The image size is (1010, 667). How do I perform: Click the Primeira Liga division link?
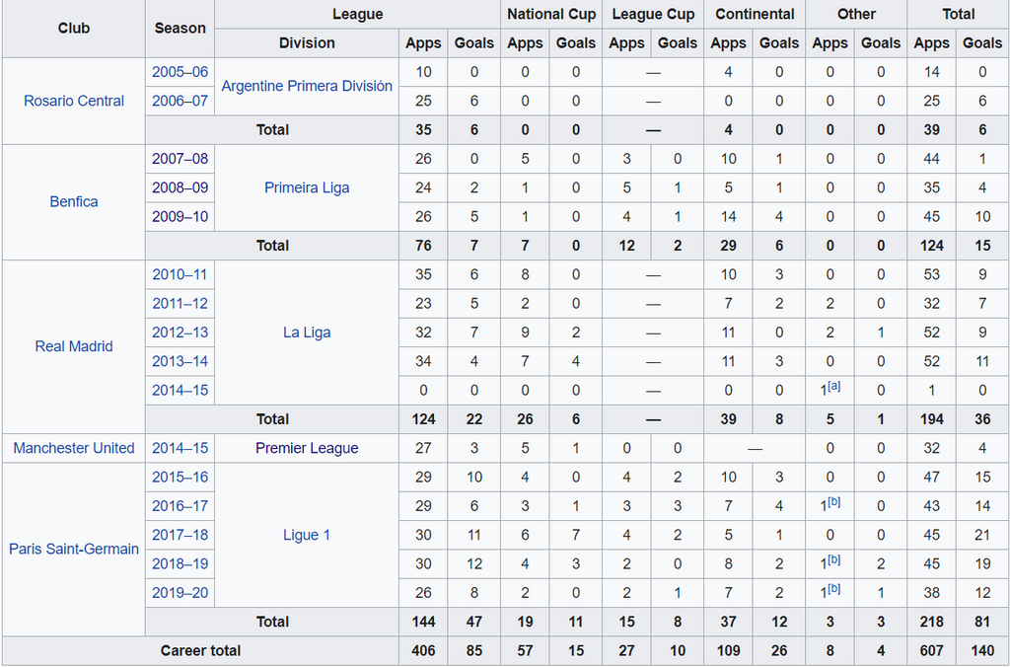point(307,187)
